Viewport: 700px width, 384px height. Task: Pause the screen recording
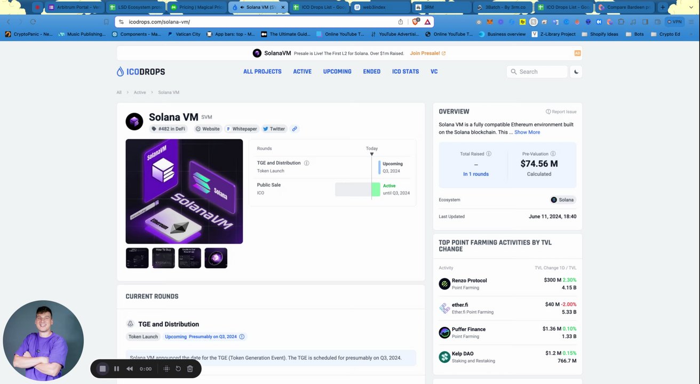[116, 369]
